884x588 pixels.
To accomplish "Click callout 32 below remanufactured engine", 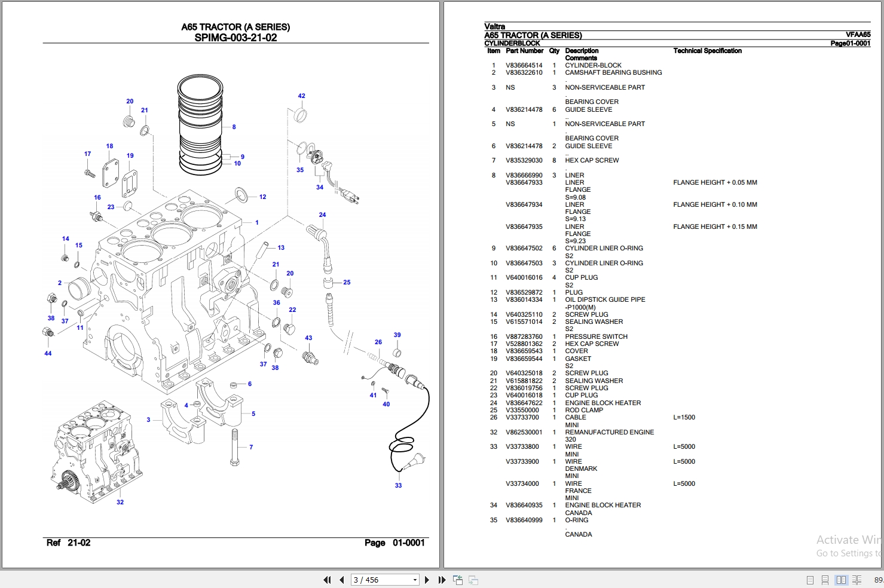I will (x=120, y=502).
